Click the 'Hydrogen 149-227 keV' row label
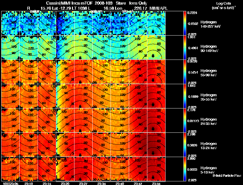This screenshot has height=185, width=243. pos(210,24)
